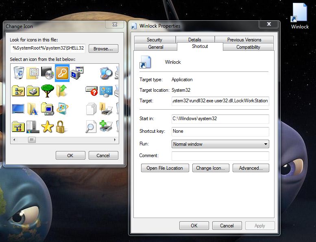Select the blue desktop screen icon
Image resolution: width=316 pixels, height=242 pixels.
[x=18, y=109]
